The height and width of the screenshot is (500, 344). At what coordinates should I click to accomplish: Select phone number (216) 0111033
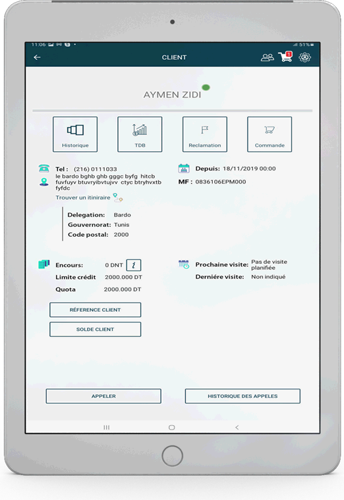pos(95,169)
